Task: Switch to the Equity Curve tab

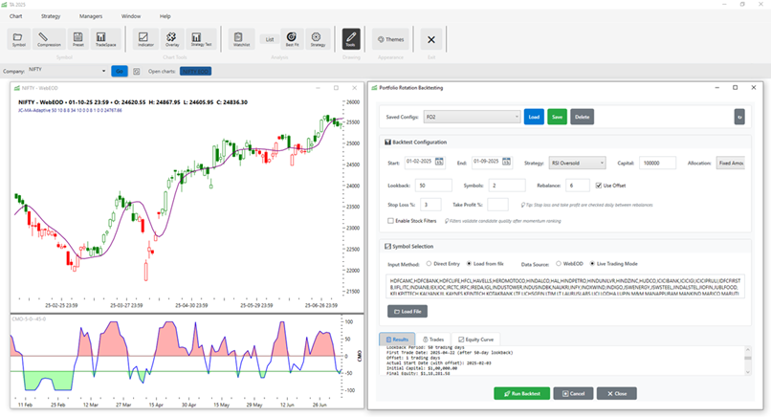Action: point(477,340)
